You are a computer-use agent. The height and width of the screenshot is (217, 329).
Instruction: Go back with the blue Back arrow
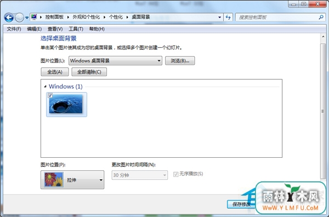pyautogui.click(x=9, y=18)
